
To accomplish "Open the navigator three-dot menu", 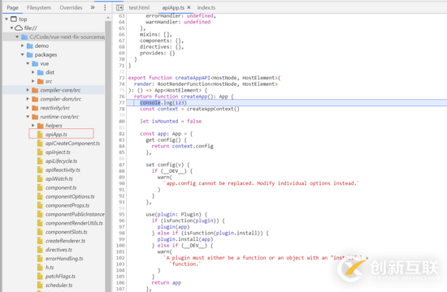I will click(x=105, y=7).
